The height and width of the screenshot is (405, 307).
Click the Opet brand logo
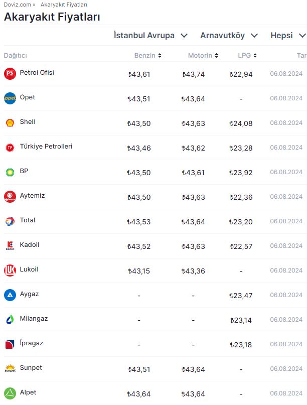pos(10,98)
